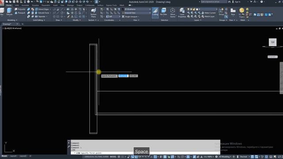Screen dimensions: 283x159
Task: Open the Annotate ribbon tab
Action: 25,5
